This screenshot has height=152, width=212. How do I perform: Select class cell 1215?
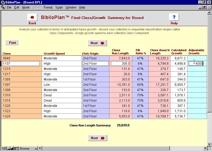[x=21, y=69]
